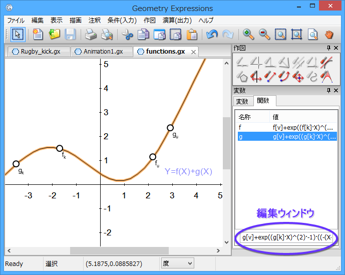
Task: Copy the selection
Action: [x=143, y=35]
